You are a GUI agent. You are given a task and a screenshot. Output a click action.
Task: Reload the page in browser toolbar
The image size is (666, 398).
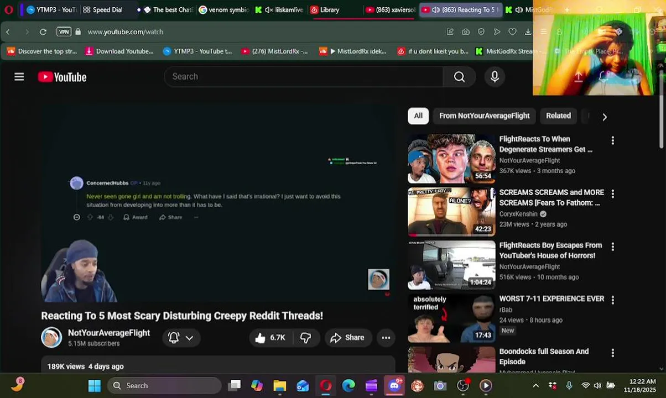(43, 32)
